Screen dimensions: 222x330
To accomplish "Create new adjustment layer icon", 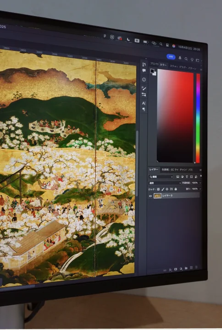I will pos(181,269).
